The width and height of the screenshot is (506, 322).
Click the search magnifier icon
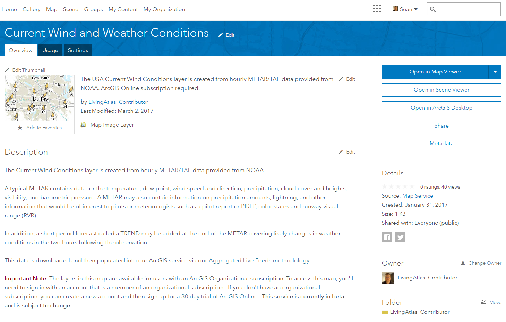coord(432,9)
